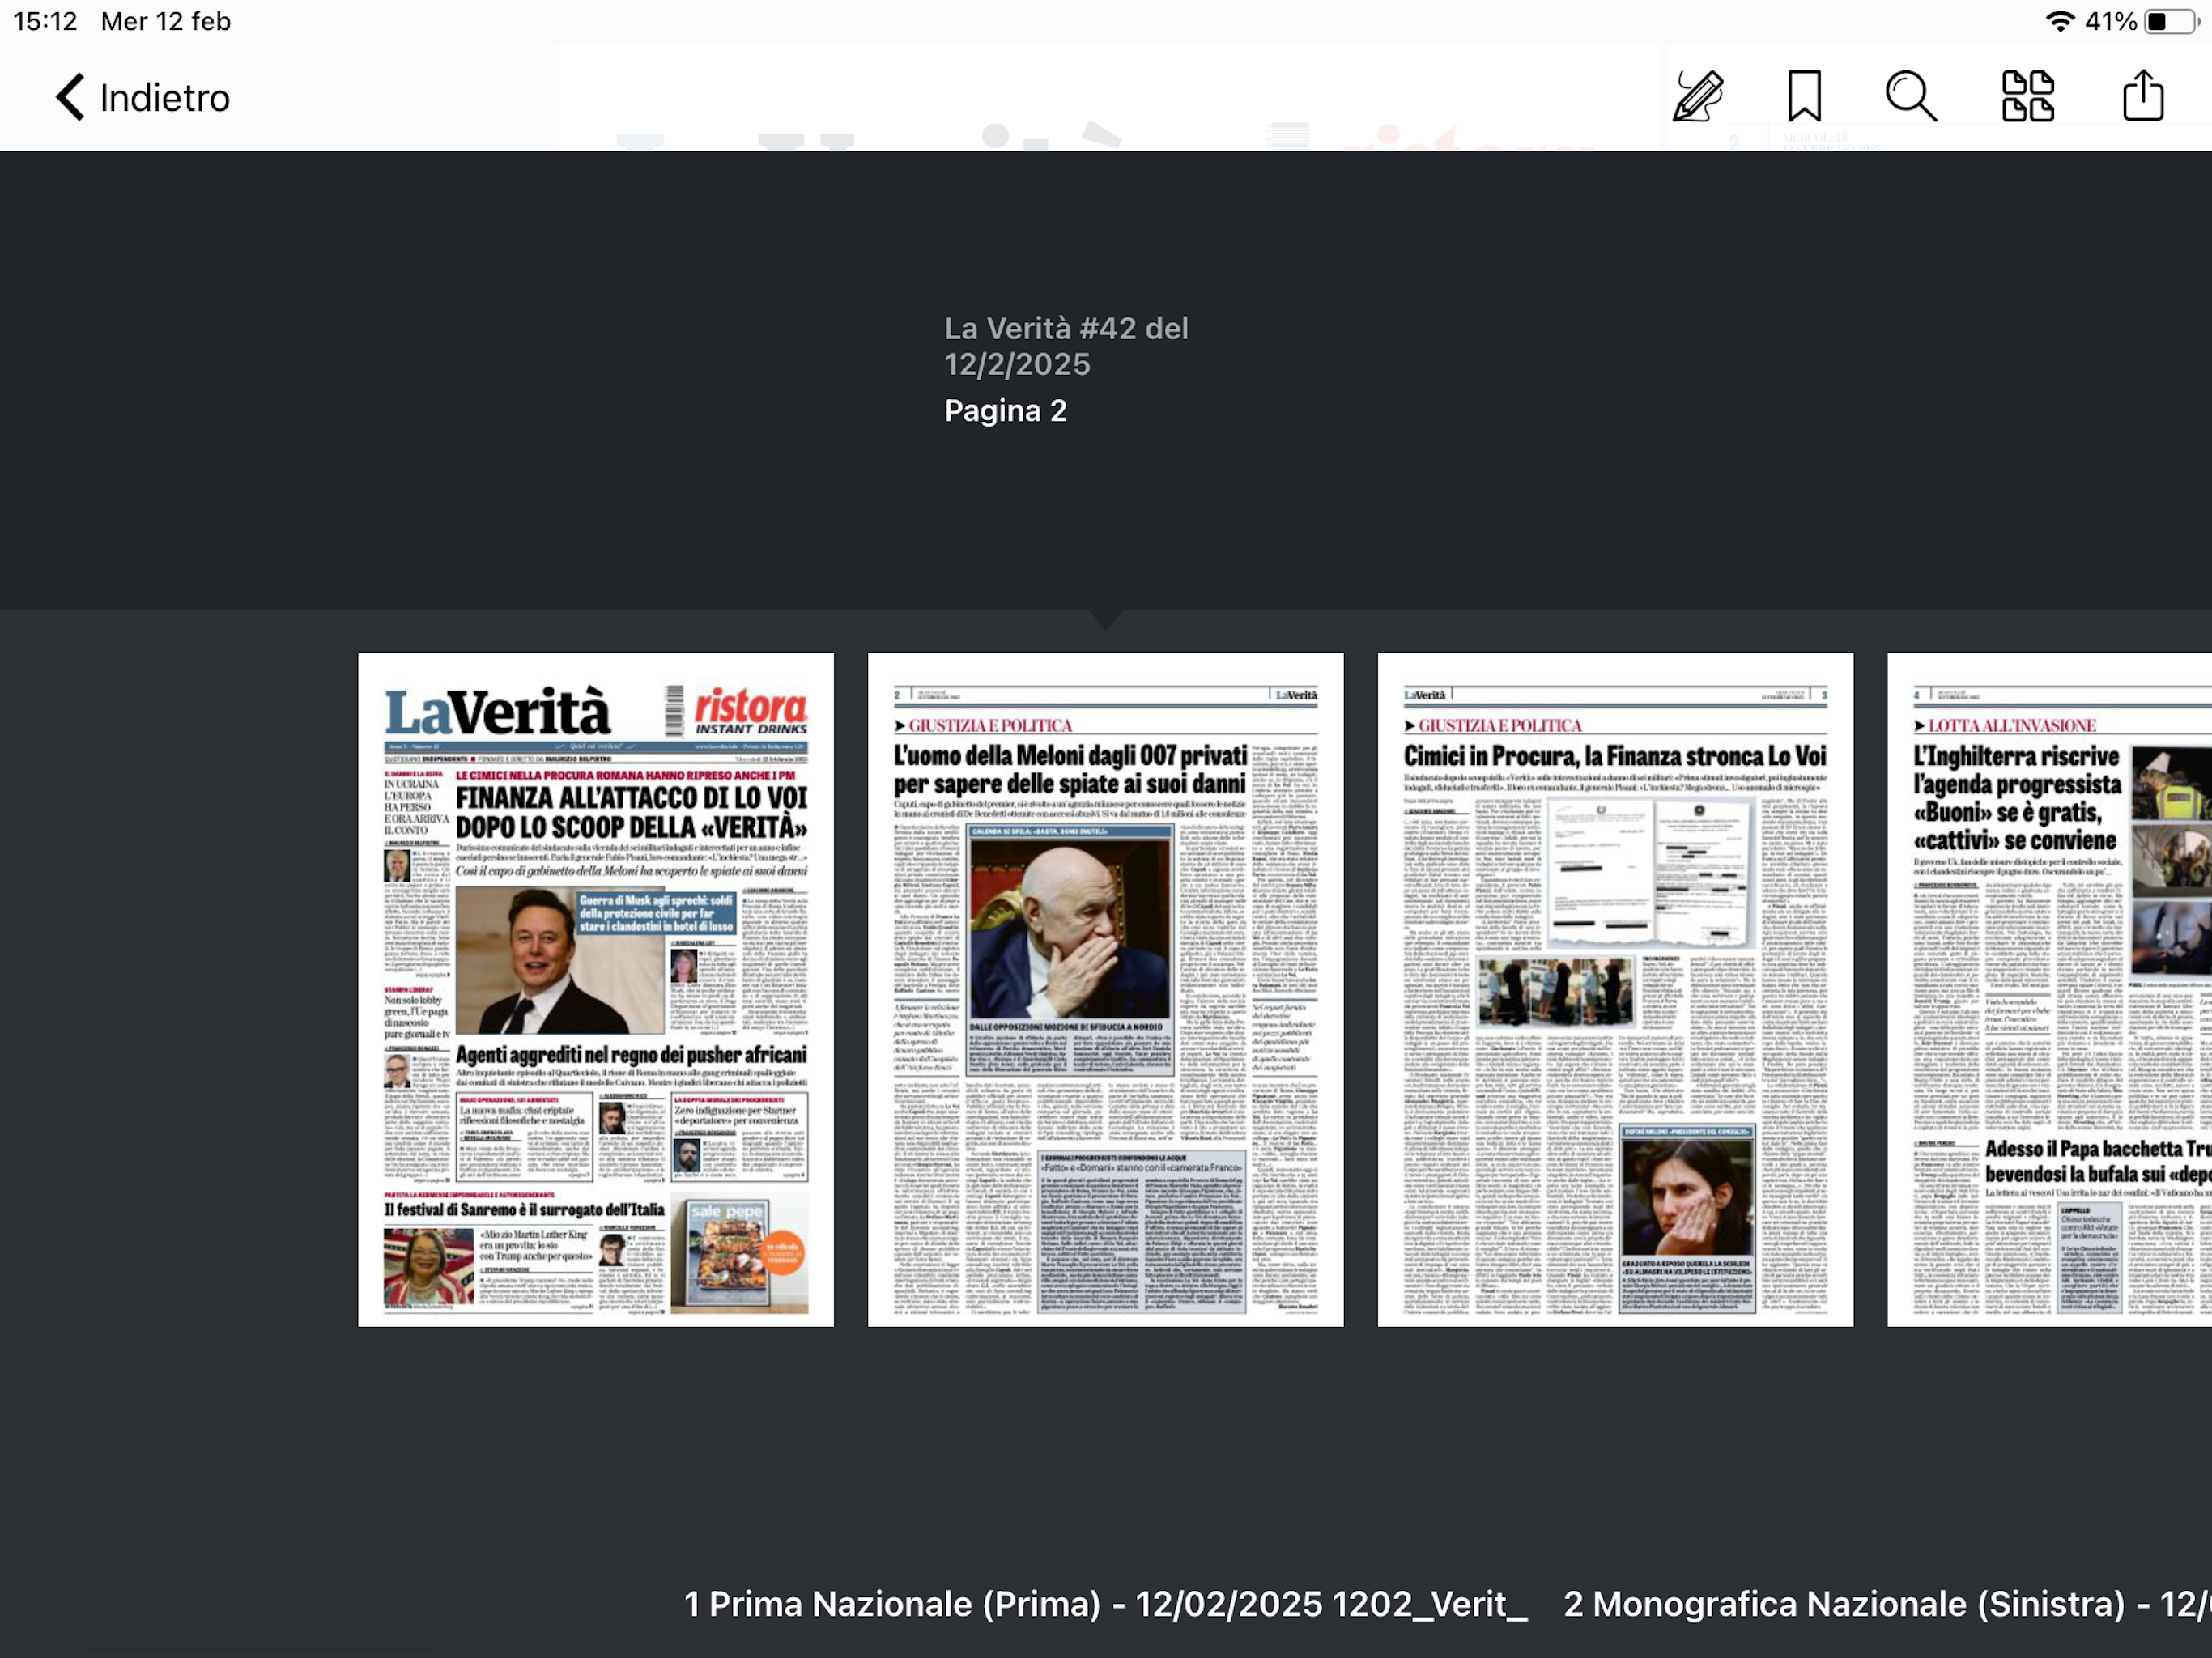The image size is (2212, 1658).
Task: Tap the battery indicator icon
Action: (x=2171, y=21)
